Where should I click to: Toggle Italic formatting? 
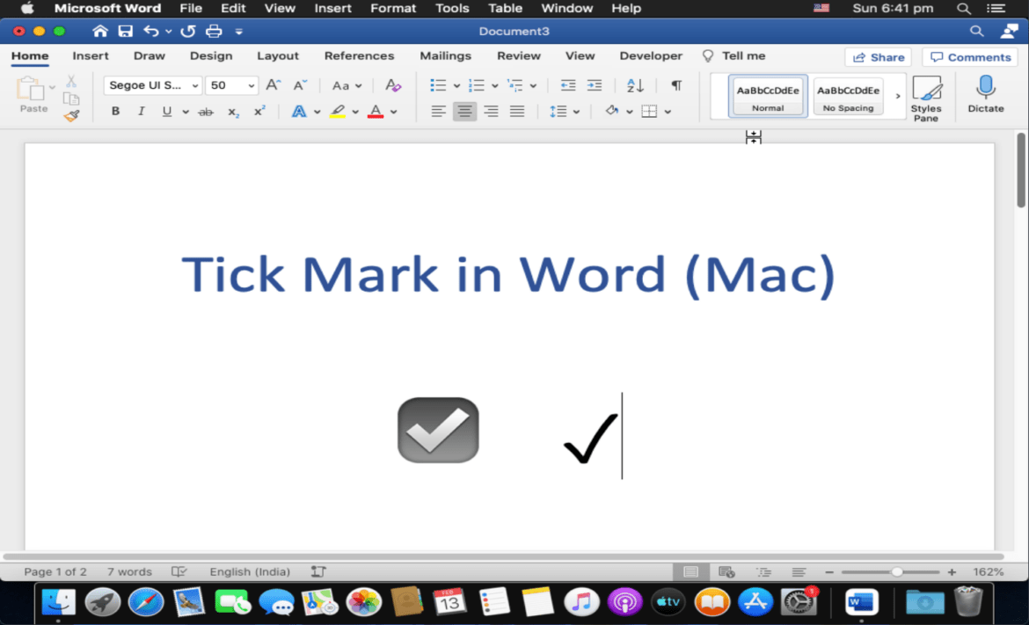pos(141,112)
